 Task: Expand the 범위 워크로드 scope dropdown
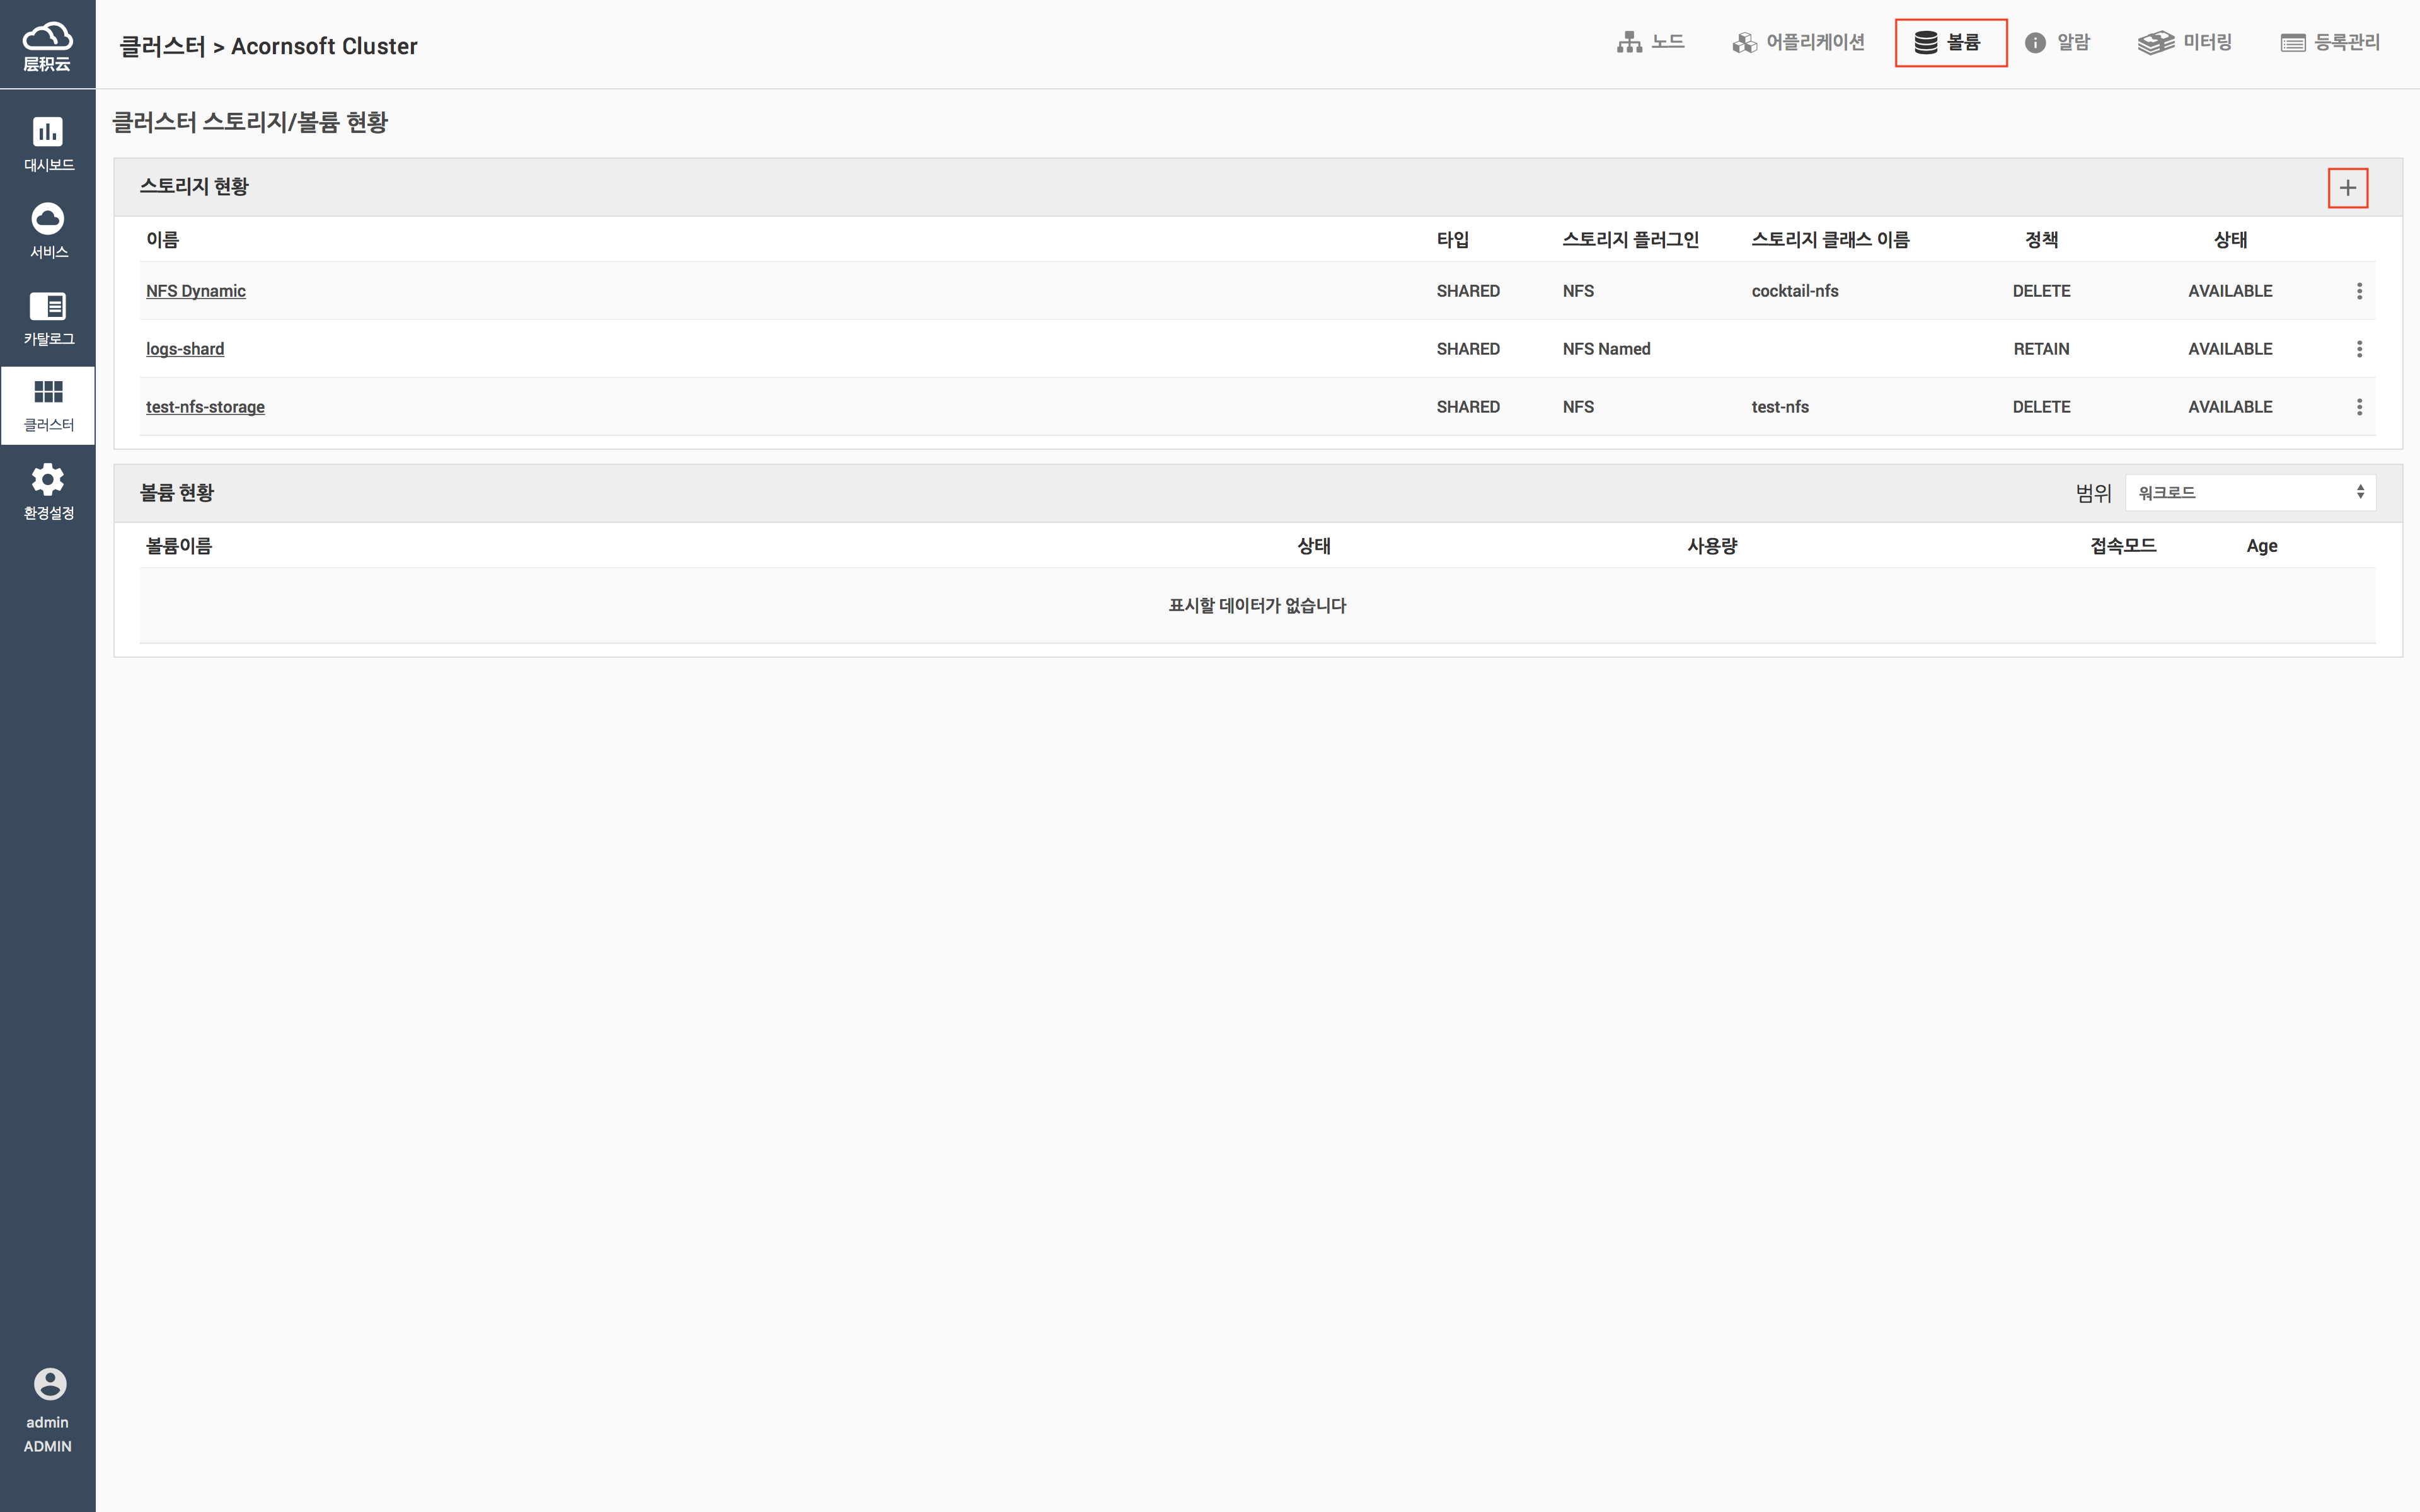coord(2249,493)
